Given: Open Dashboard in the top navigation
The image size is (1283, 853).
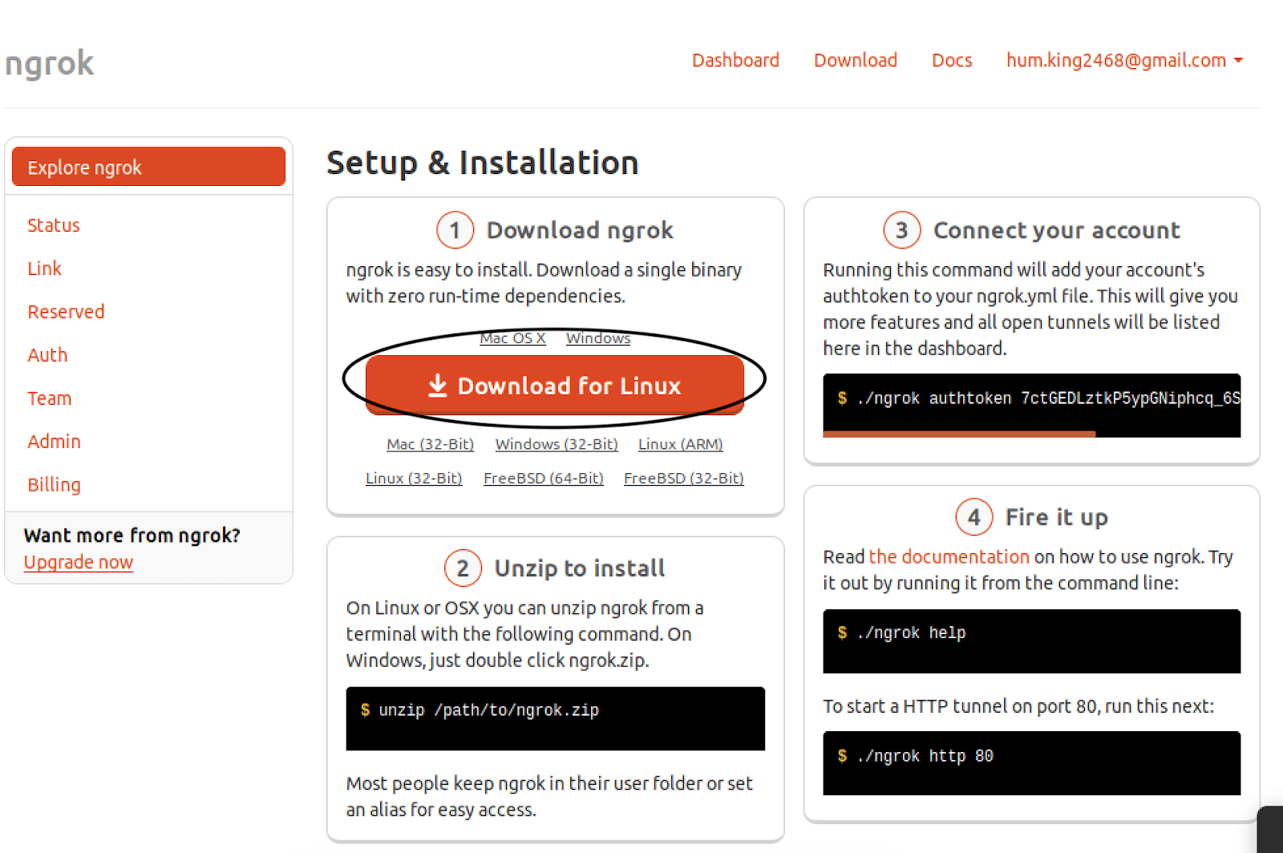Looking at the screenshot, I should [x=735, y=60].
